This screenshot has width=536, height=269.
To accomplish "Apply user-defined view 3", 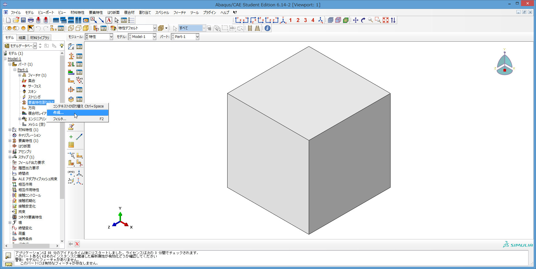I will coord(306,20).
